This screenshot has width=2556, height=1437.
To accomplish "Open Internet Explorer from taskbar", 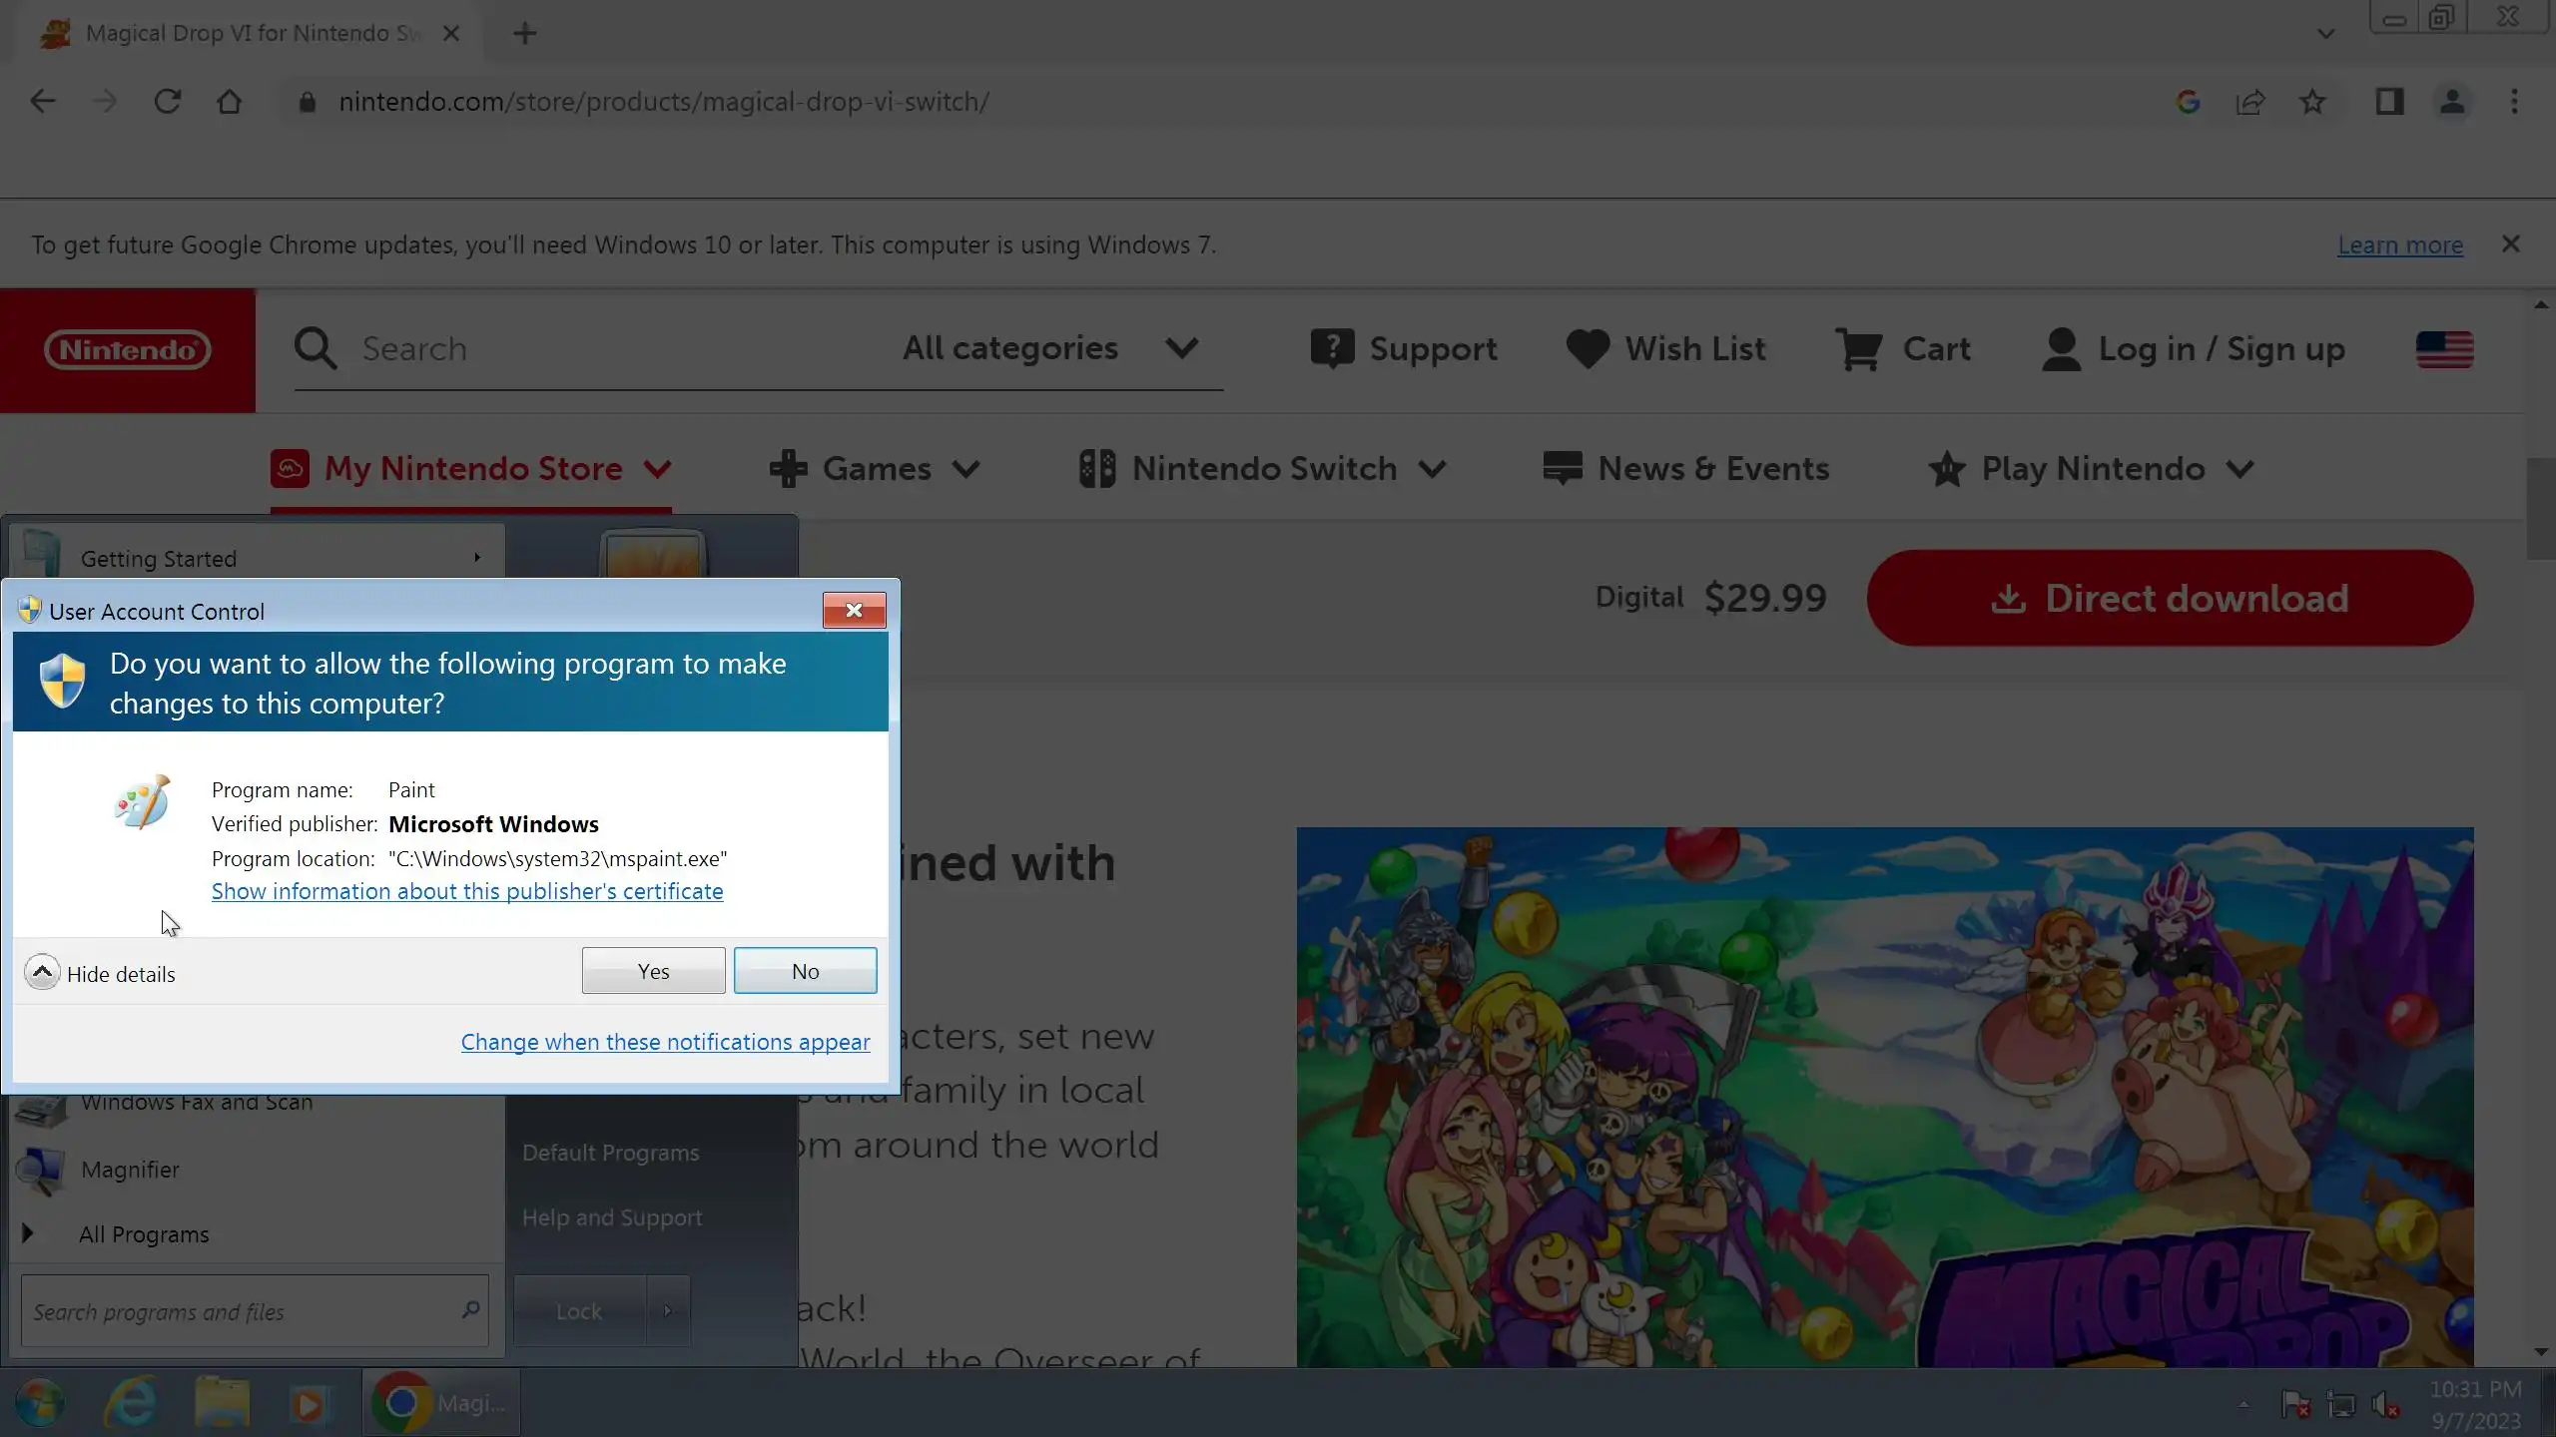I will 131,1403.
